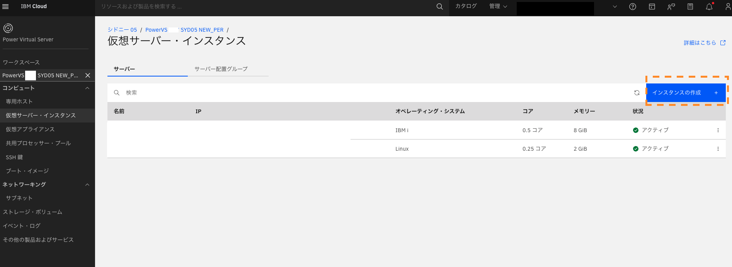Switch to the サーバー tab
Image resolution: width=732 pixels, height=267 pixels.
pos(148,69)
